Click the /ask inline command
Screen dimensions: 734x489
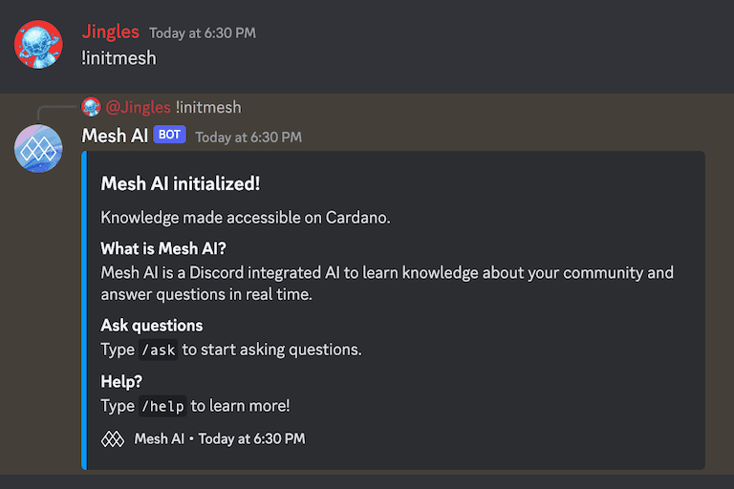pyautogui.click(x=158, y=350)
